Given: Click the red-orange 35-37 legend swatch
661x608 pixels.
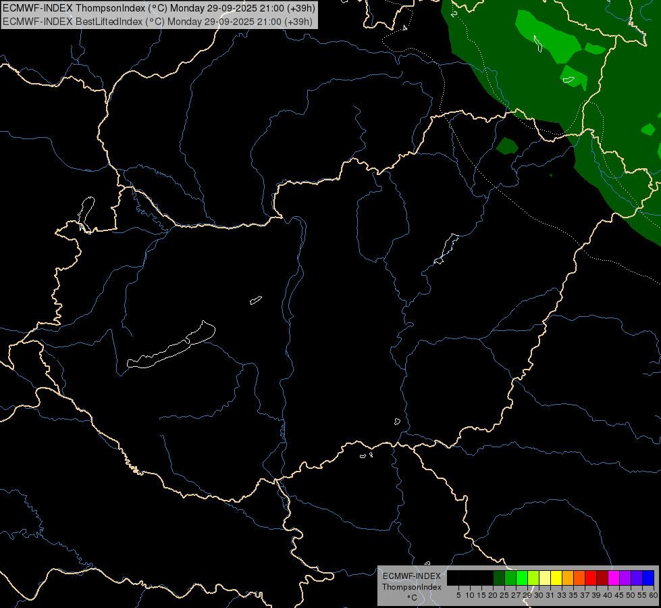Looking at the screenshot, I should 579,578.
